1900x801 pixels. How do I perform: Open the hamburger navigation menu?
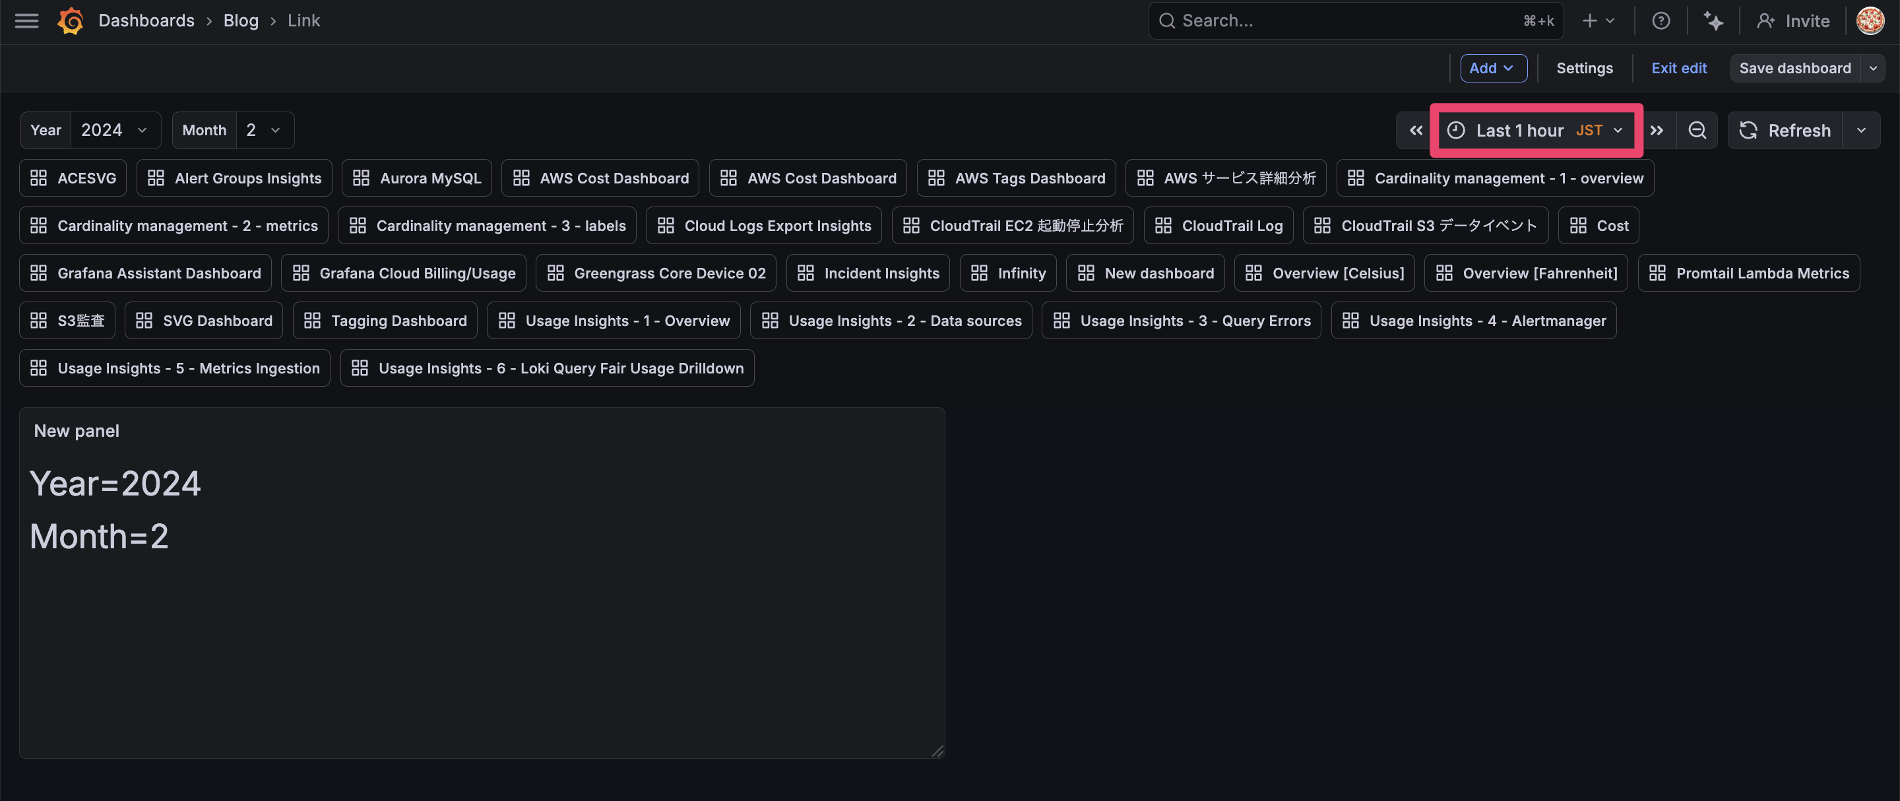click(26, 20)
